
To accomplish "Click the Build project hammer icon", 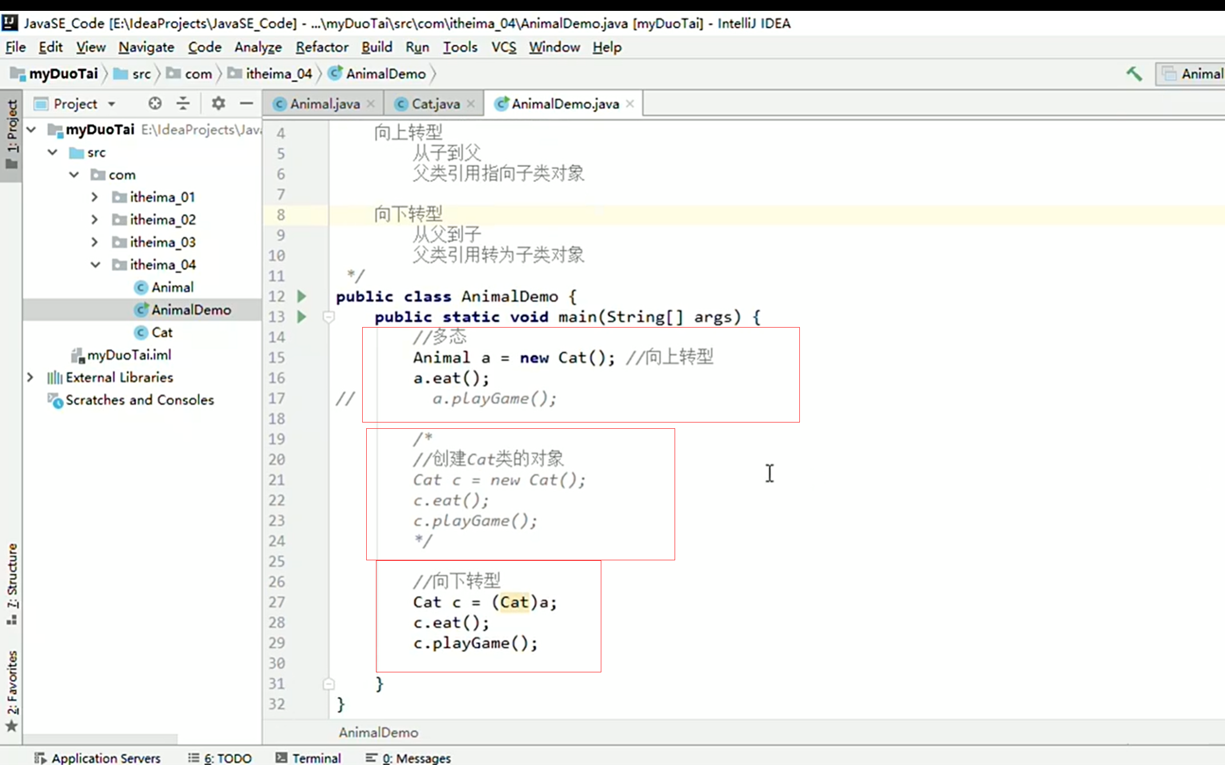I will 1133,74.
